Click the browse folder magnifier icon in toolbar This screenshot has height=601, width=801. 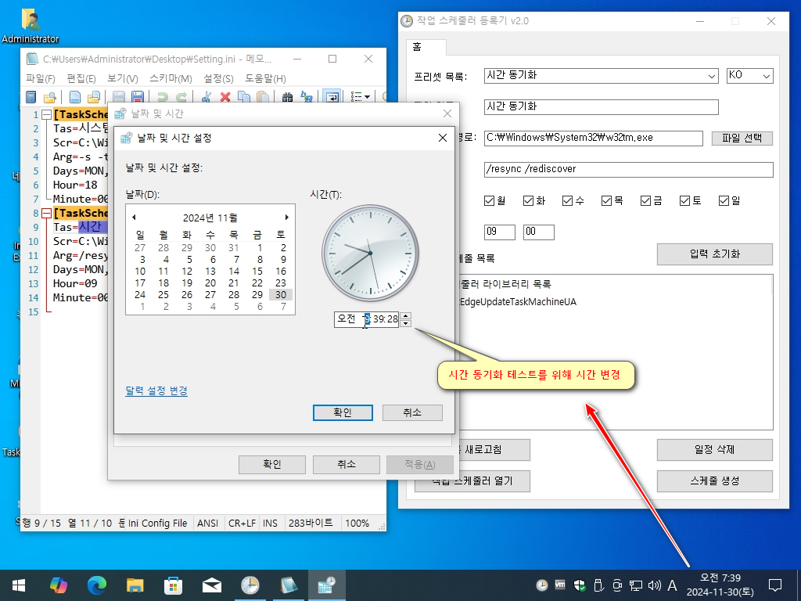pyautogui.click(x=49, y=96)
